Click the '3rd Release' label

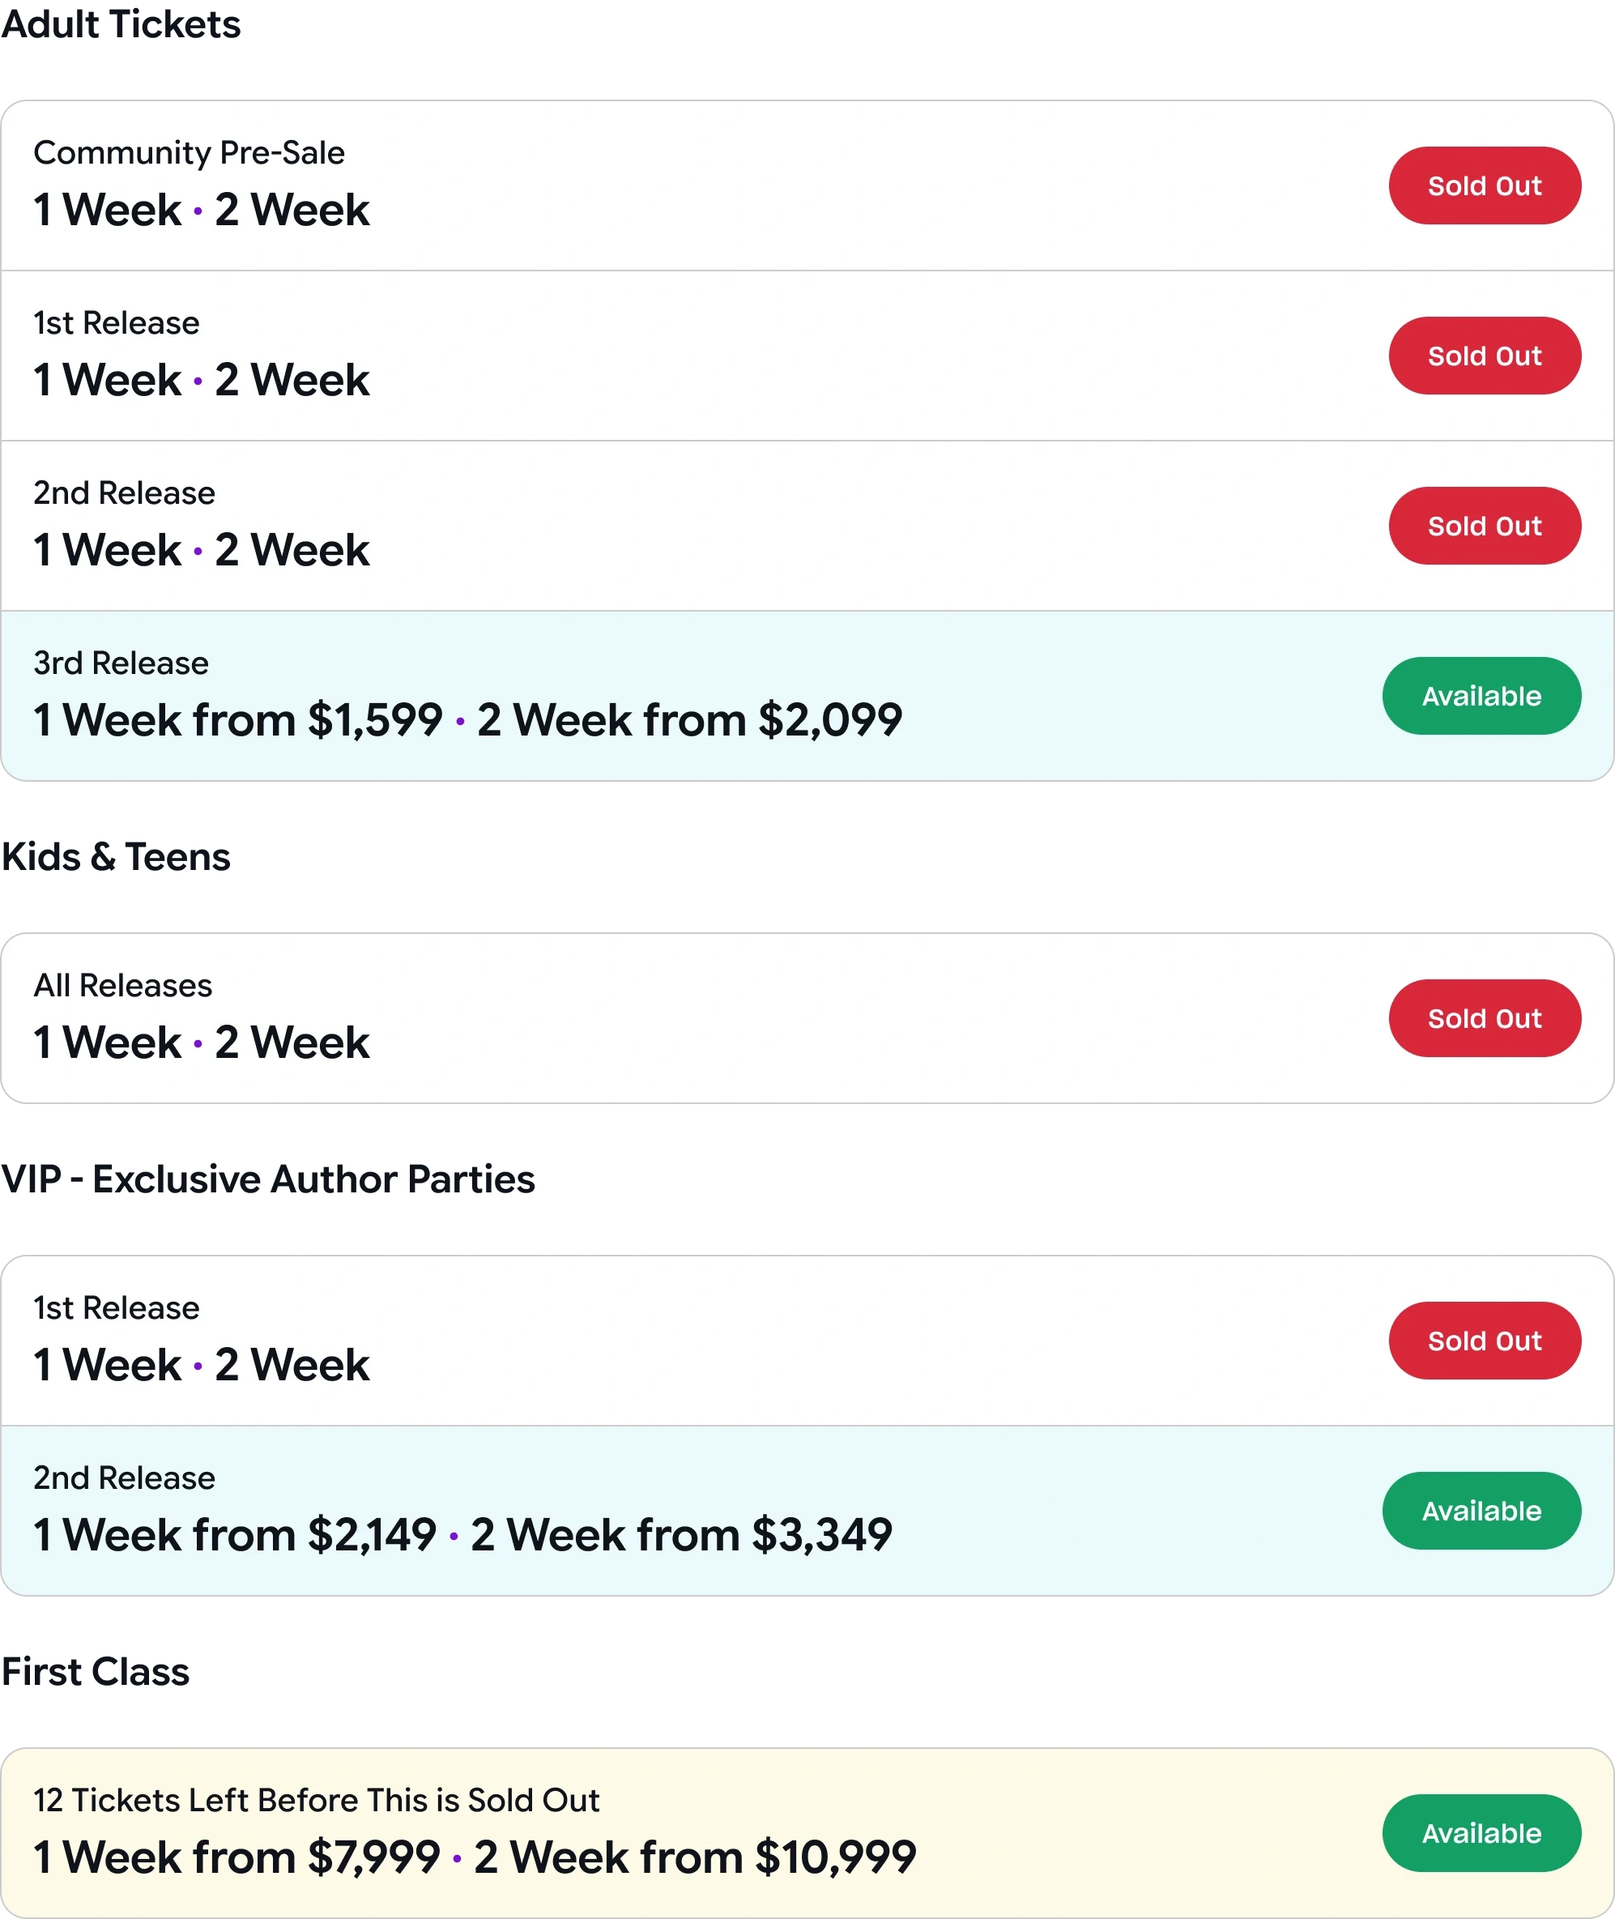point(121,663)
